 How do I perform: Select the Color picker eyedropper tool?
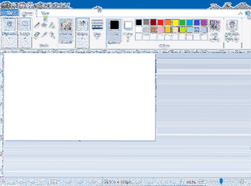point(44,35)
